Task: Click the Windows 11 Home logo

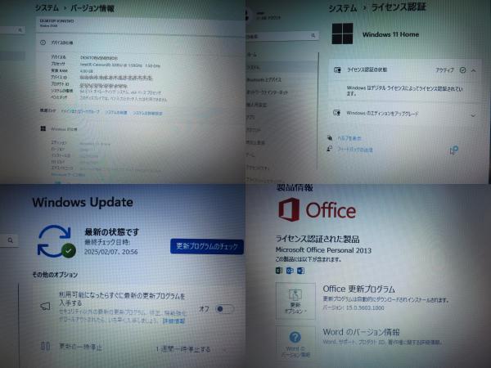Action: 342,34
